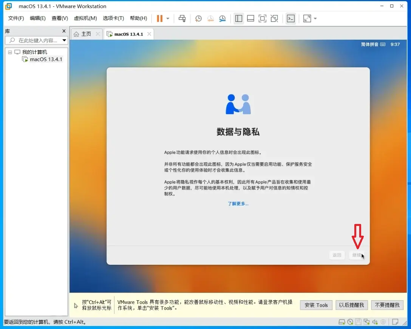Open the snapshot manager with wrench icon

[x=222, y=19]
